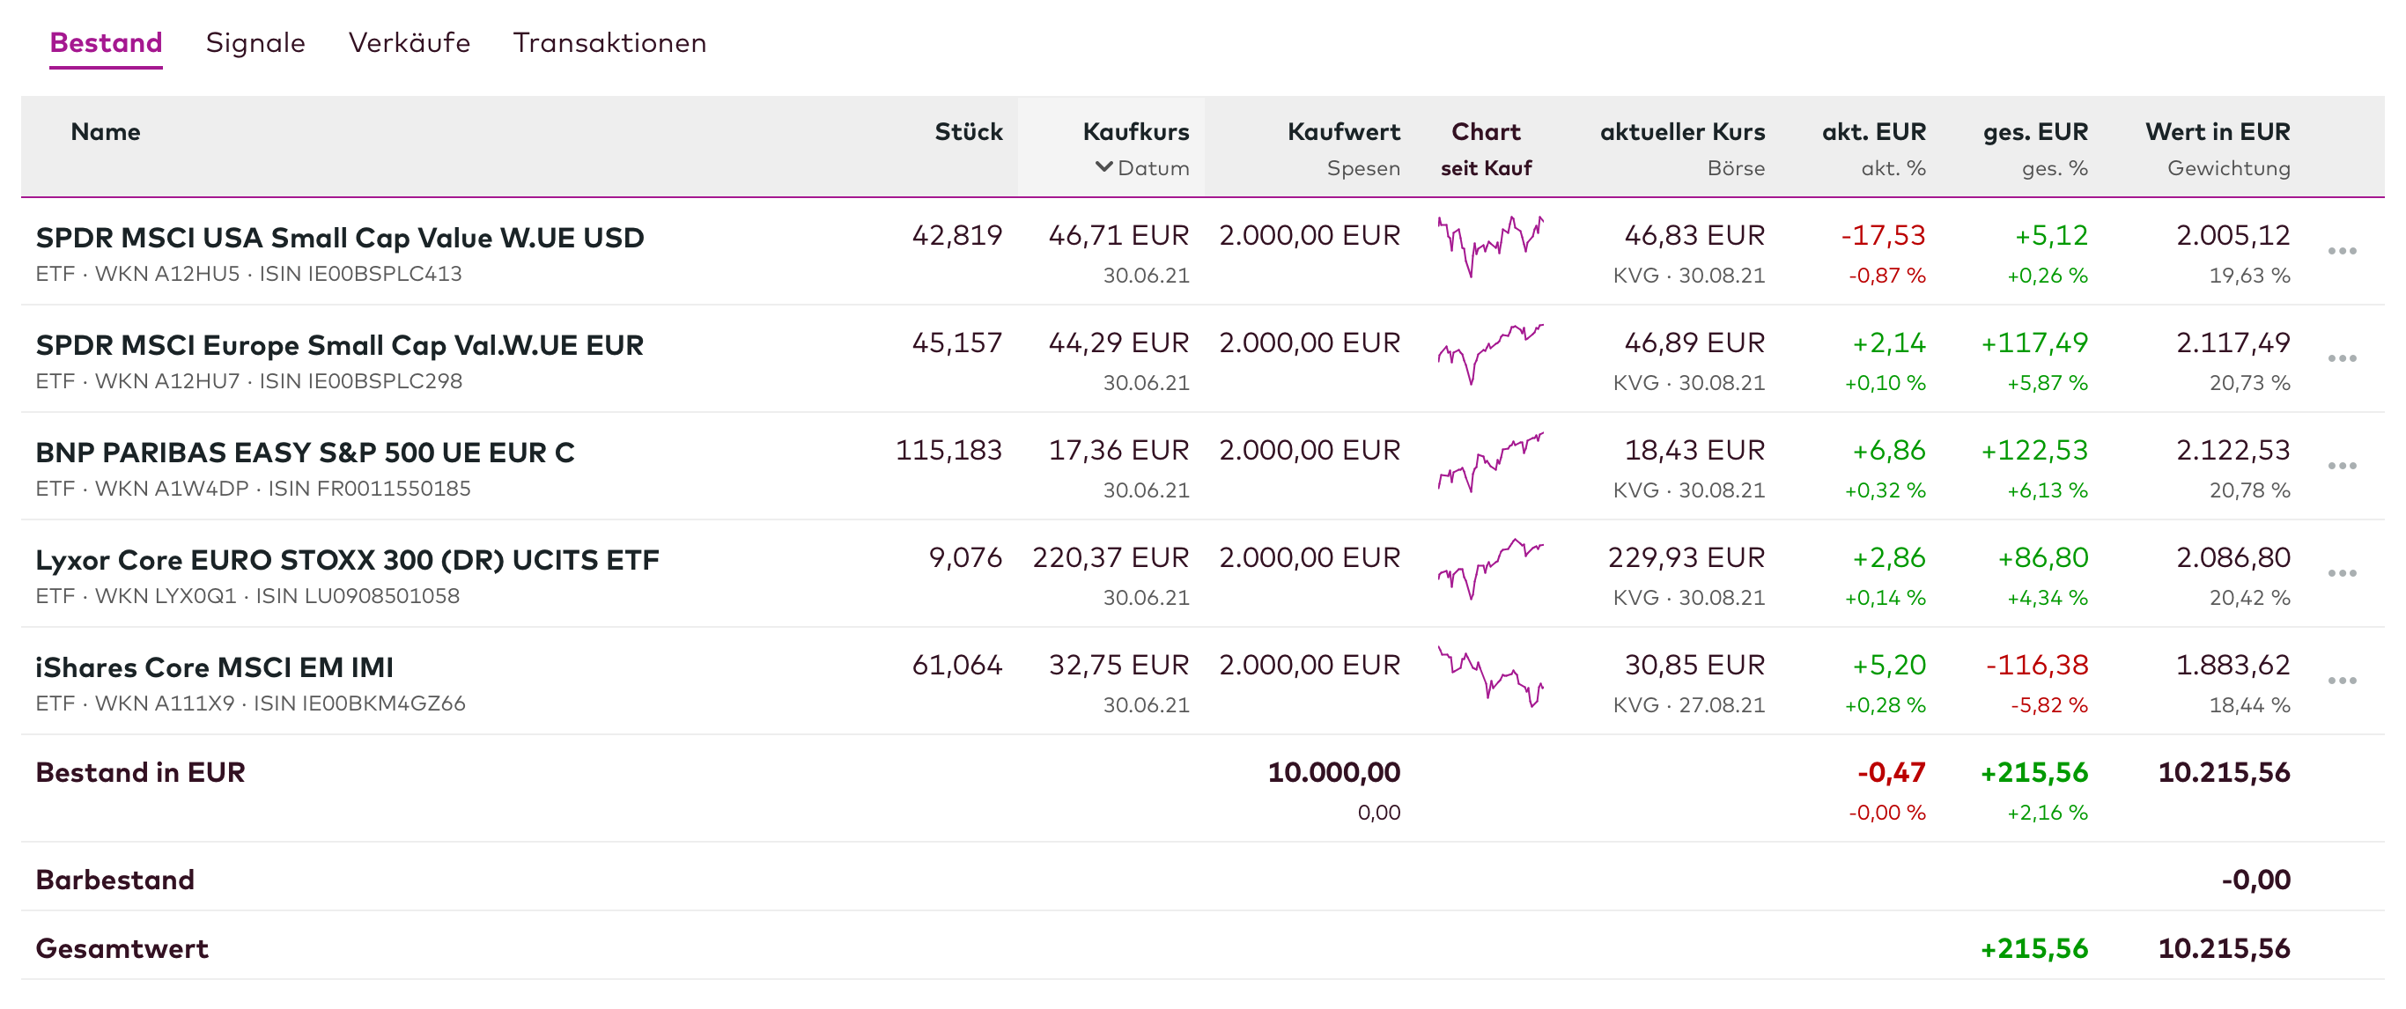Screen dimensions: 2406x1009
Task: Sort by Datum using the chevron
Action: (x=1104, y=167)
